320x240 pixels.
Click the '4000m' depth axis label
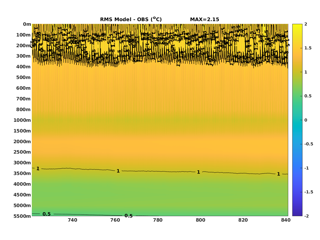point(22,184)
